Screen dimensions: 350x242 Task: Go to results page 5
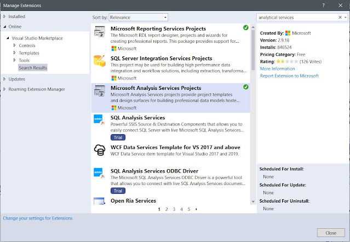click(x=189, y=209)
